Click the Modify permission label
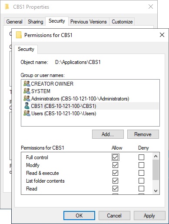 [x=33, y=165]
